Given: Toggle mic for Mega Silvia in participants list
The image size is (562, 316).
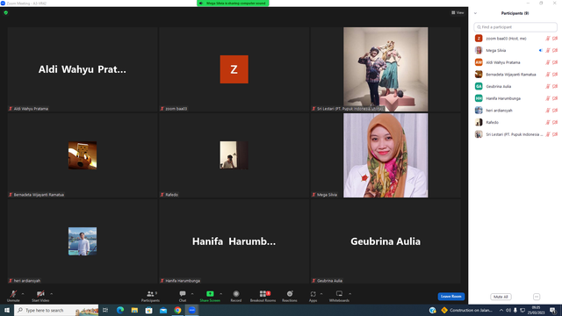Looking at the screenshot, I should pyautogui.click(x=548, y=51).
